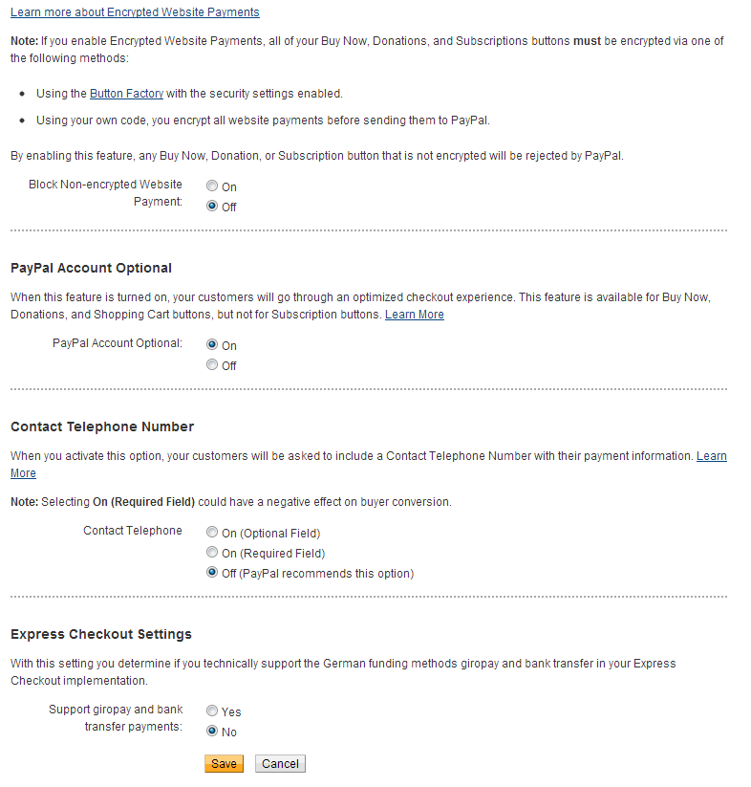Click the 'Off (PayPal recommends this option)' label text

[x=317, y=574]
